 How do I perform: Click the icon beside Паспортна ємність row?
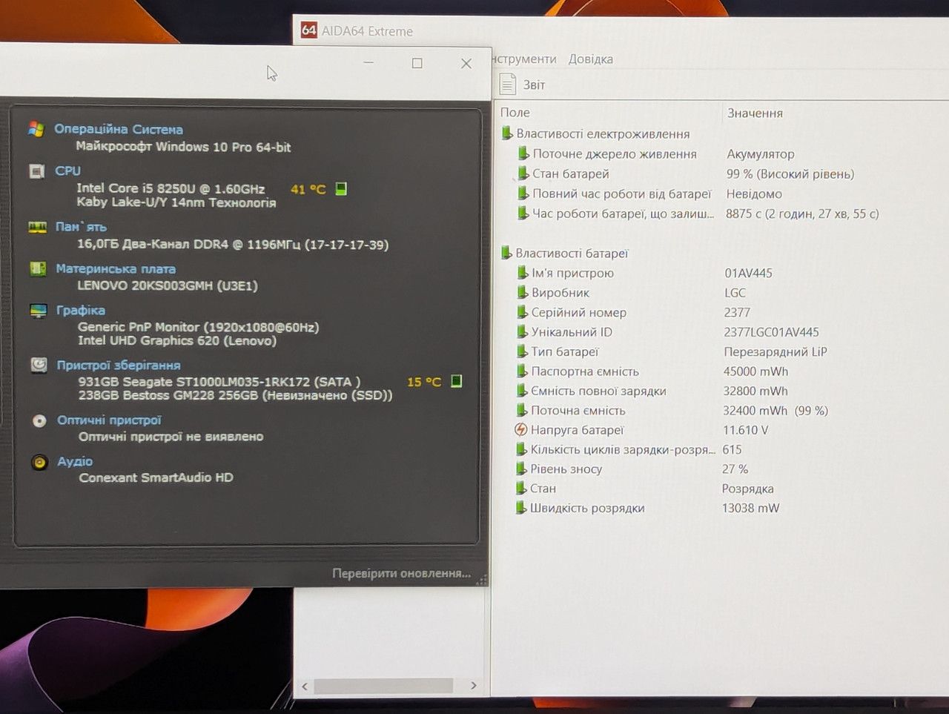522,371
